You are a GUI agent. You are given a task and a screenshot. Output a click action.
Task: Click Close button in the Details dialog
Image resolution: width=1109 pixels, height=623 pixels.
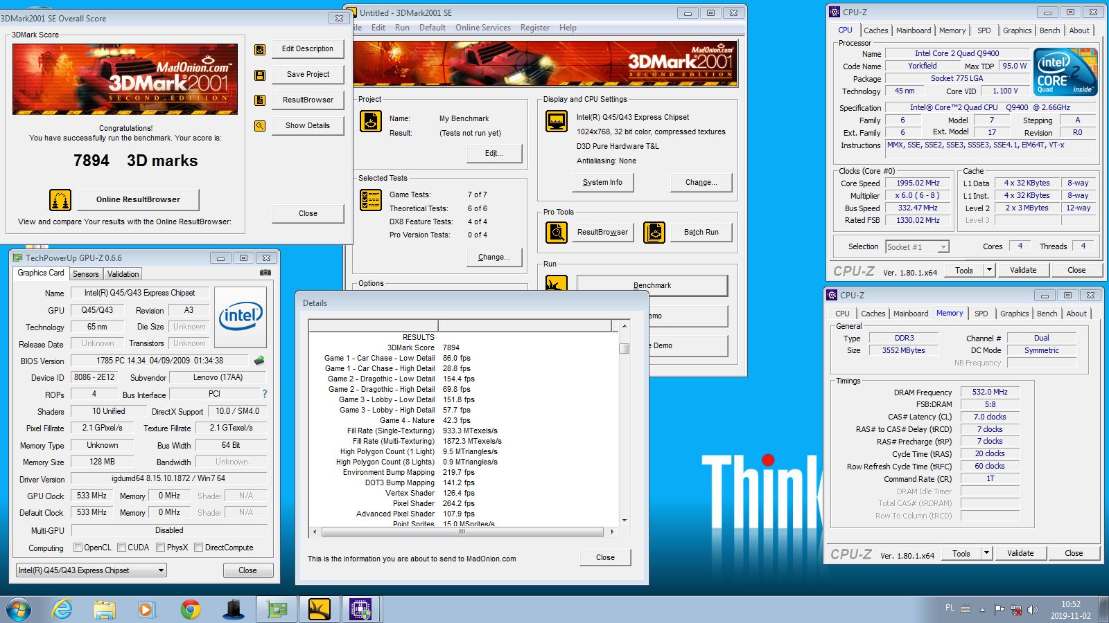[605, 557]
